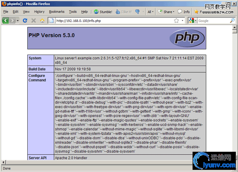Screen dimensions: 238x172
Task: Open the Bookmarks menu
Action: tap(57, 12)
